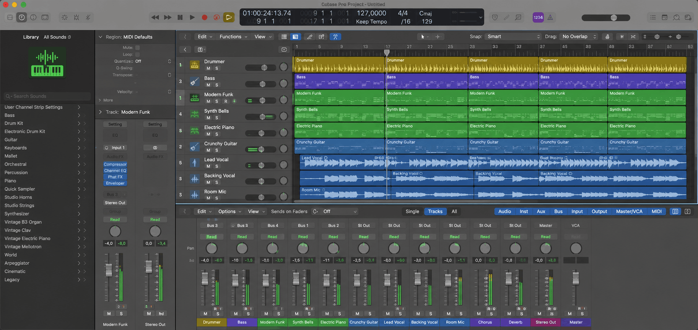Screen dimensions: 698x330
Task: Open the View menu in the Tracks area
Action: (263, 37)
